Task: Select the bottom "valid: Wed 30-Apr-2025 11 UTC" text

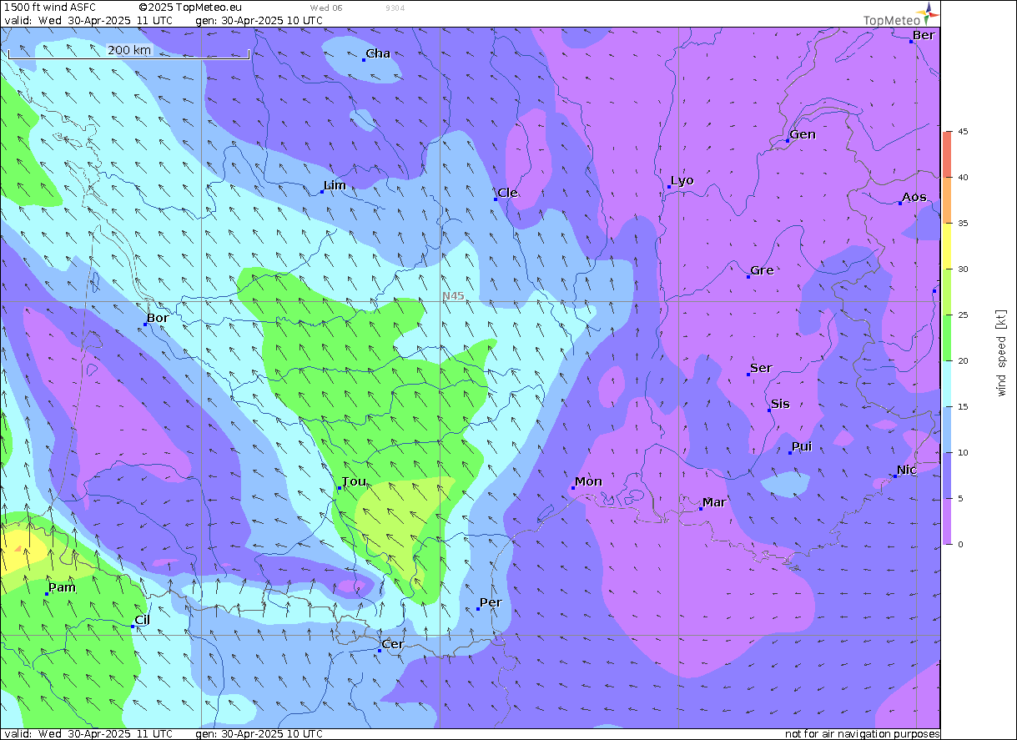Action: (88, 734)
